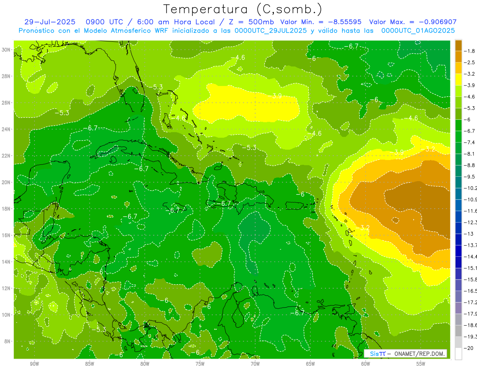Pick the teal swatch between -9.5 and -10.2
Viewport: 477px width, 369px height.
click(x=458, y=182)
